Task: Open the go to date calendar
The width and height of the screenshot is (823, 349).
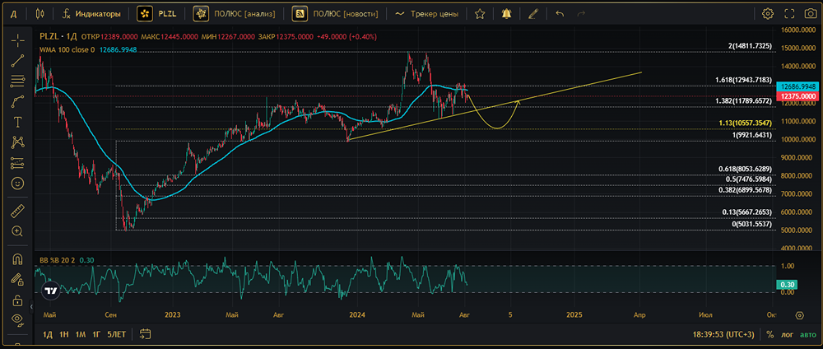Action: coord(146,334)
